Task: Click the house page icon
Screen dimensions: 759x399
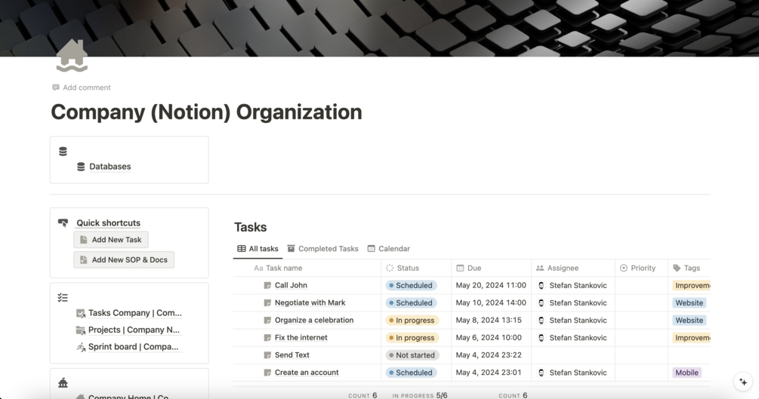Action: click(x=73, y=56)
